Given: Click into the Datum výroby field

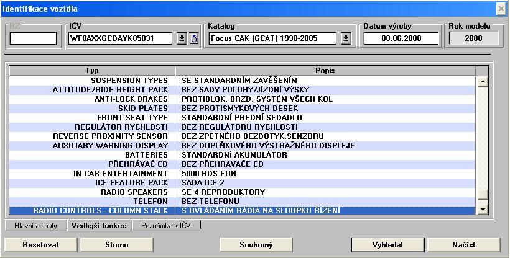Looking at the screenshot, I should click(401, 38).
